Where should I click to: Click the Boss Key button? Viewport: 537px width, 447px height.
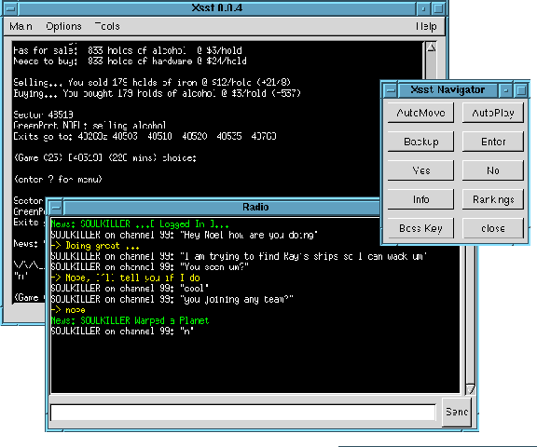420,228
